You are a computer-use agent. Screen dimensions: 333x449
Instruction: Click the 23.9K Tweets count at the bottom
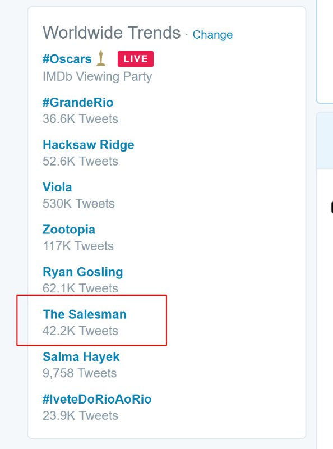[x=81, y=415]
